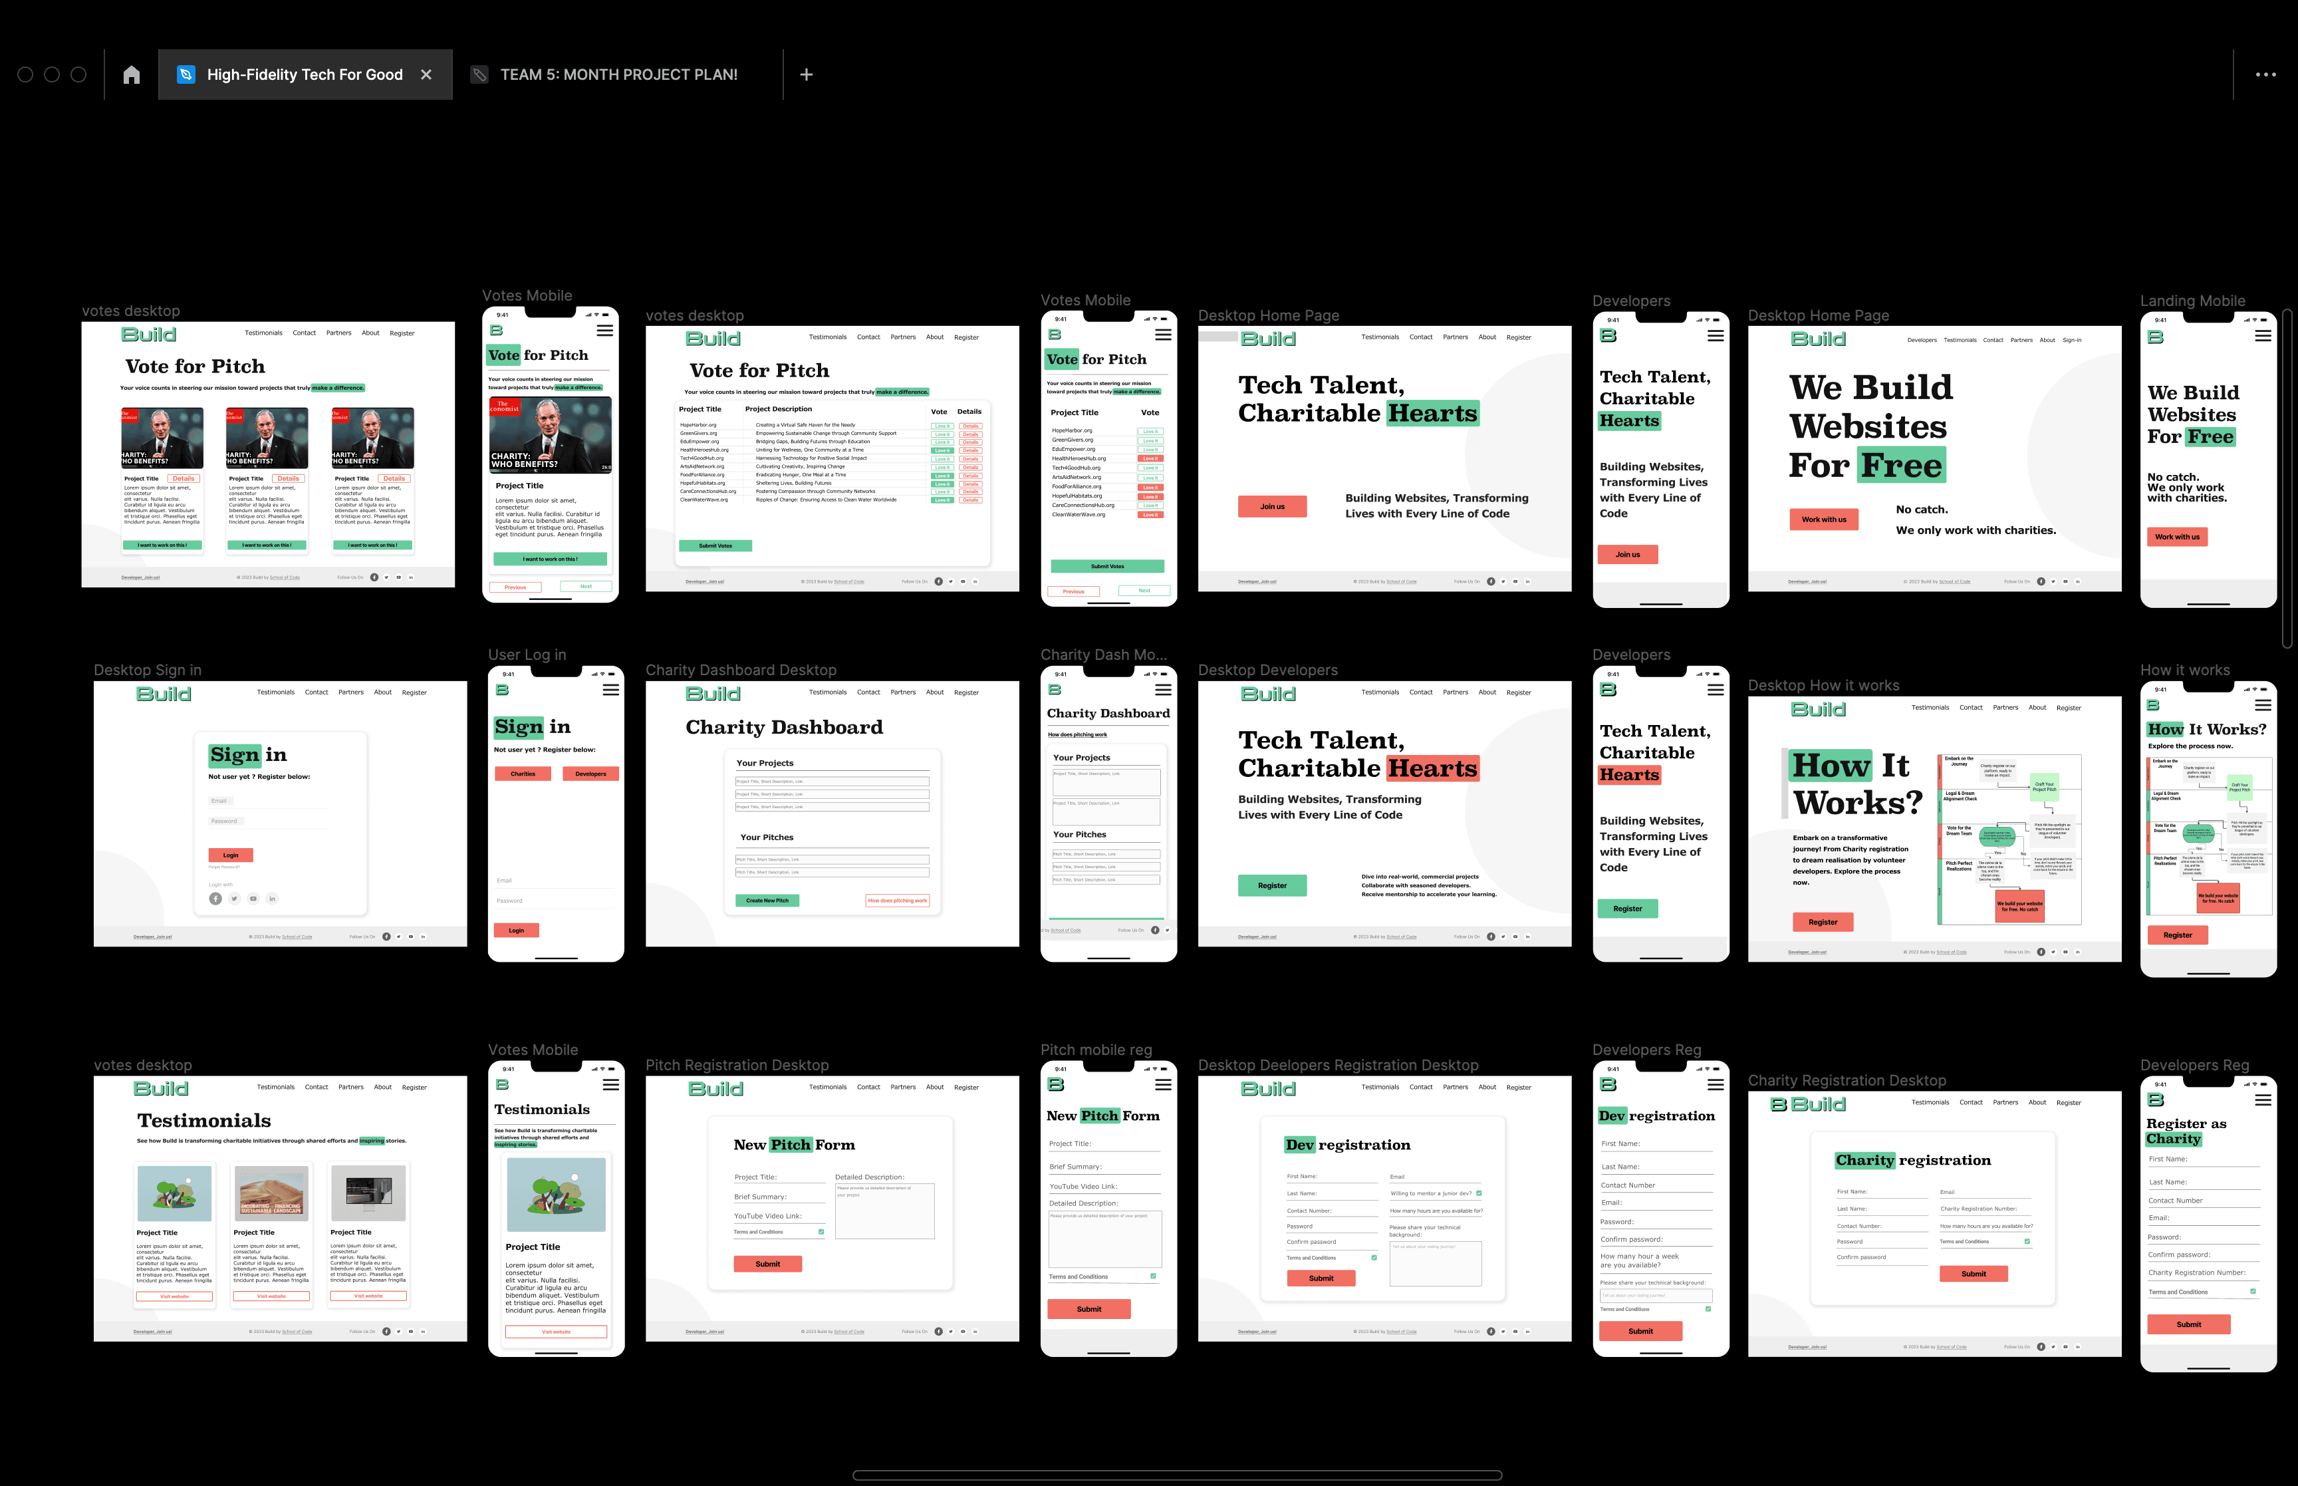Screen dimensions: 2298x1486
Task: Open hamburger menu in Pitch mobile reg frame
Action: click(x=1163, y=1085)
